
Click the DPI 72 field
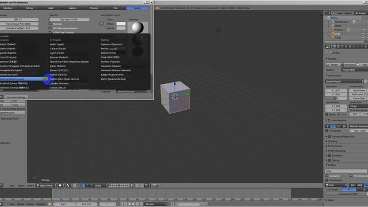click(x=19, y=20)
